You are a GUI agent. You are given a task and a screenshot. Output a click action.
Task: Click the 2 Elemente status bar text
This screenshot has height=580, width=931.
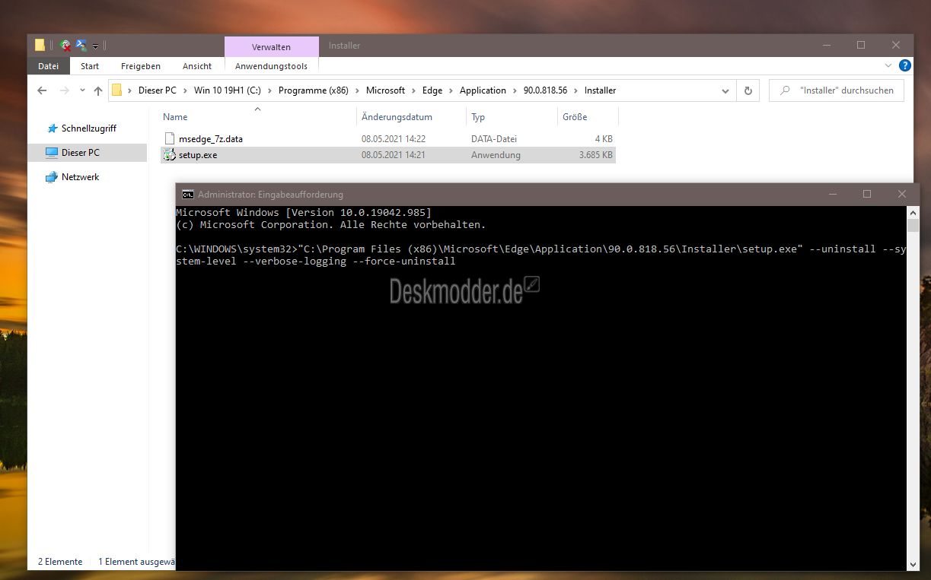[60, 562]
